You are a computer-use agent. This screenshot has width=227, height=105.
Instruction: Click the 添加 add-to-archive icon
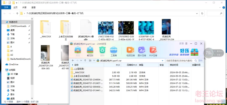[x=78, y=52]
